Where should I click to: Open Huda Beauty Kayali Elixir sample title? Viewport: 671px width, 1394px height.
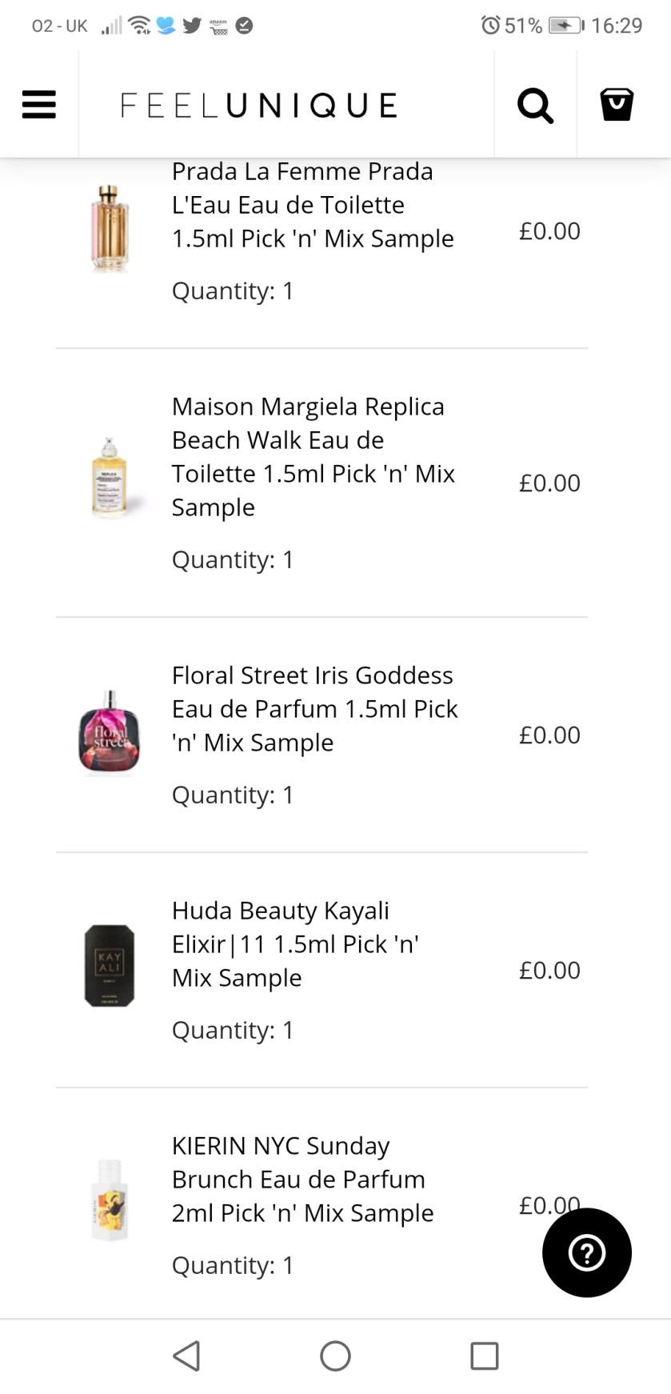coord(295,943)
